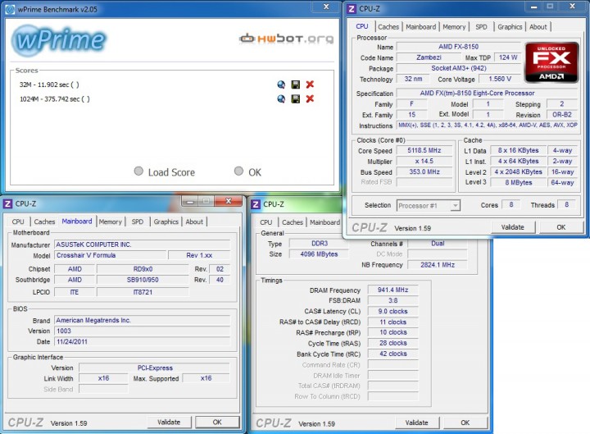Click the CPU-Z icon in Memory window title

[256, 204]
